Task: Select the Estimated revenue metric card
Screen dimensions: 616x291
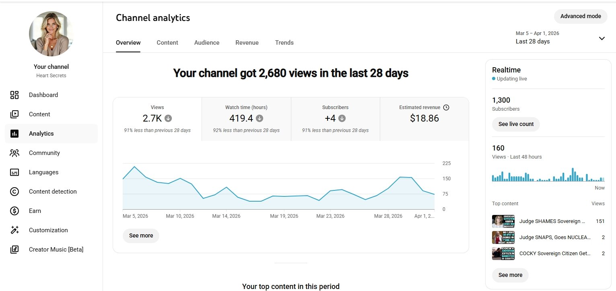Action: click(x=424, y=119)
